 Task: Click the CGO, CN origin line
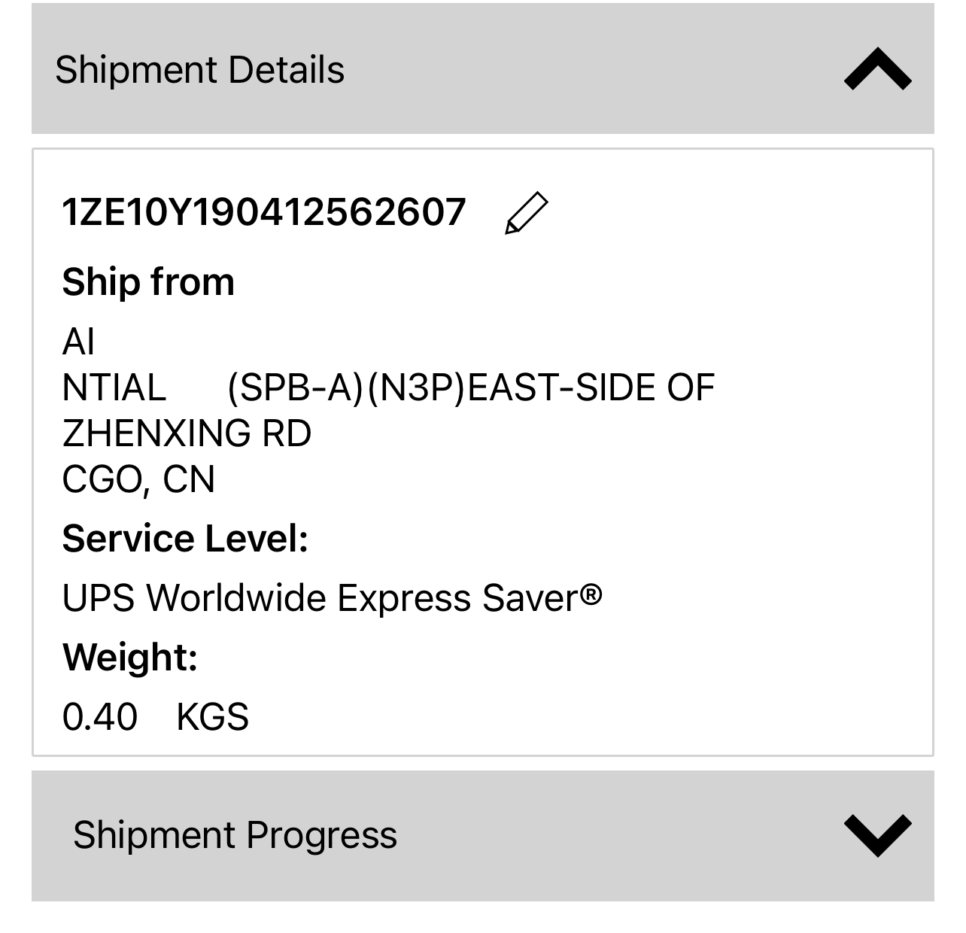click(x=138, y=479)
